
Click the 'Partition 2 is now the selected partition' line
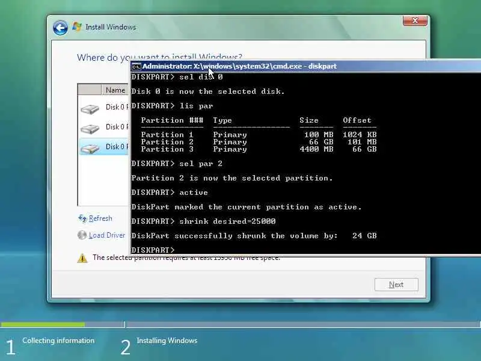click(x=232, y=178)
